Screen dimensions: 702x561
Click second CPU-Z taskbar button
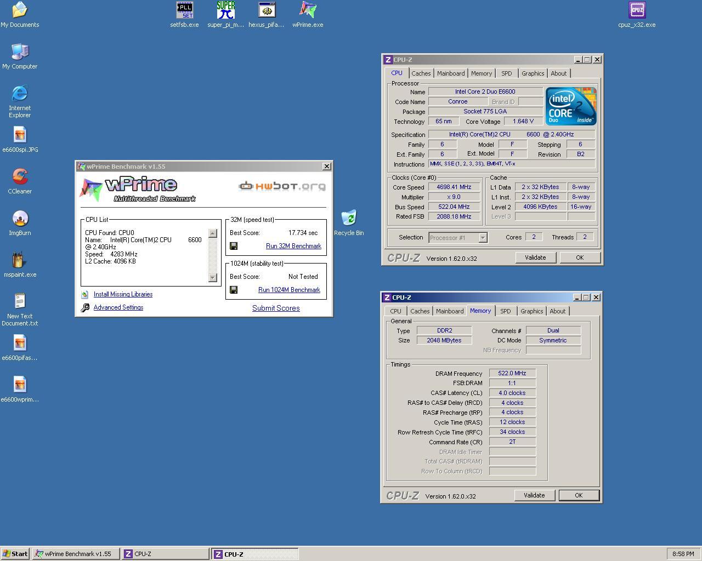[x=255, y=554]
